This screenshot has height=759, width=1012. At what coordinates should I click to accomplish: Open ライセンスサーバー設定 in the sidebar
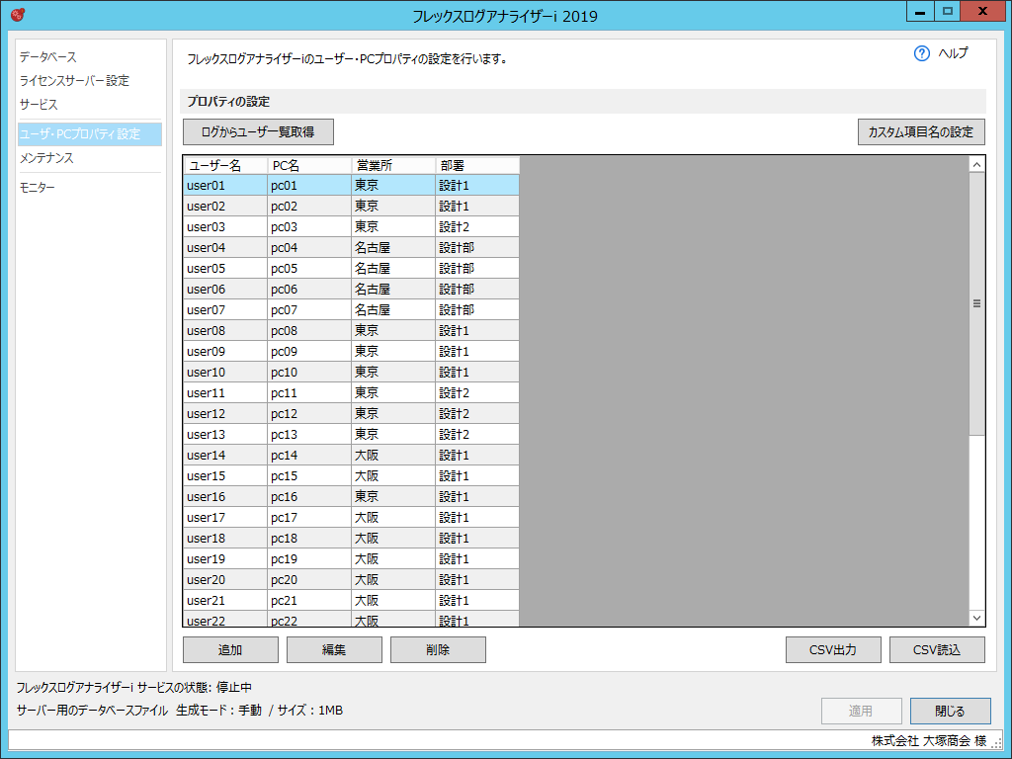(x=74, y=81)
